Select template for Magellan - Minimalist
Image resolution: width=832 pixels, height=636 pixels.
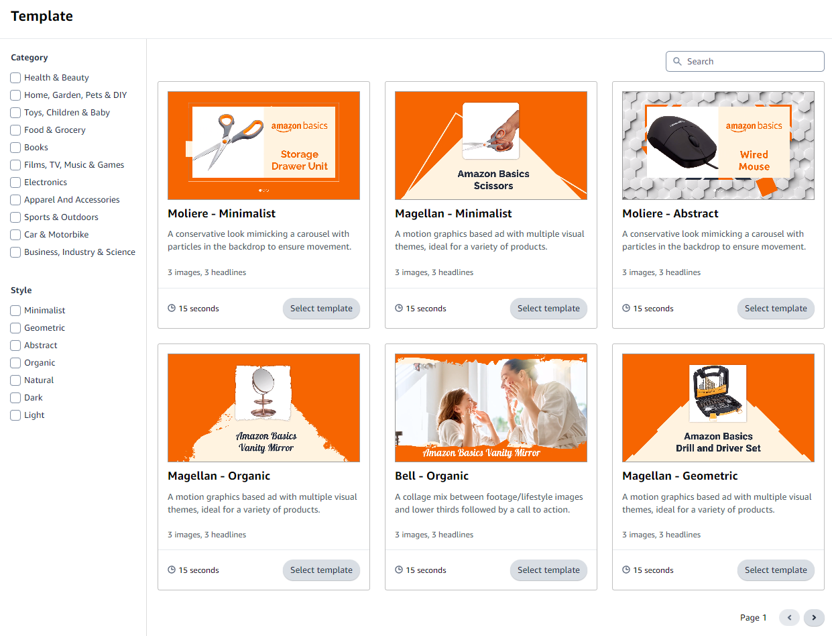[x=548, y=309]
